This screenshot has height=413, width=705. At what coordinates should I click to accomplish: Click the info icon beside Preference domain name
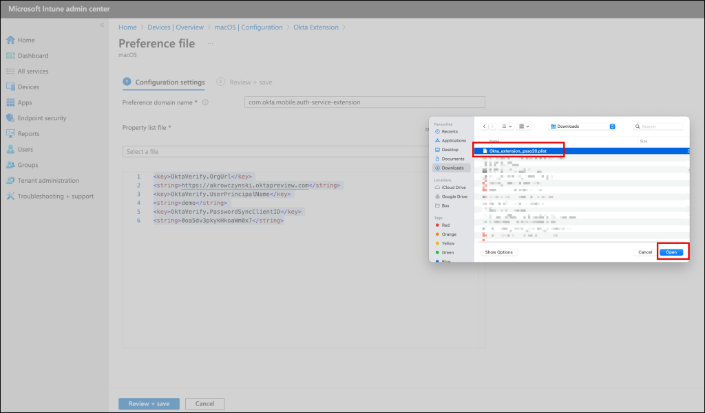pyautogui.click(x=205, y=102)
